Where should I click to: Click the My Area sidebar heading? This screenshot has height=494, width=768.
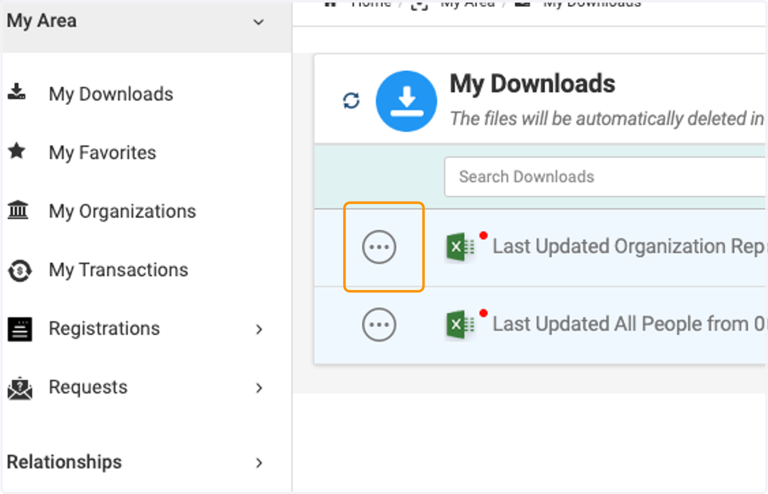pos(42,21)
